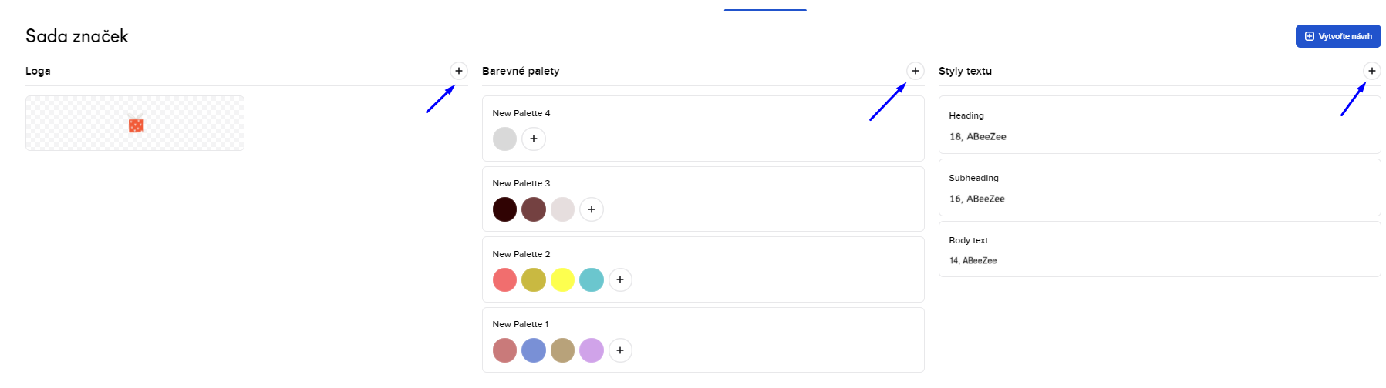Image resolution: width=1386 pixels, height=388 pixels.
Task: Select the light gray swatch in New Palette 4
Action: point(504,139)
